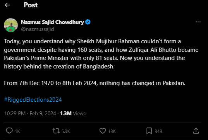Click the 10:29 PM timestamp

[x=15, y=114]
